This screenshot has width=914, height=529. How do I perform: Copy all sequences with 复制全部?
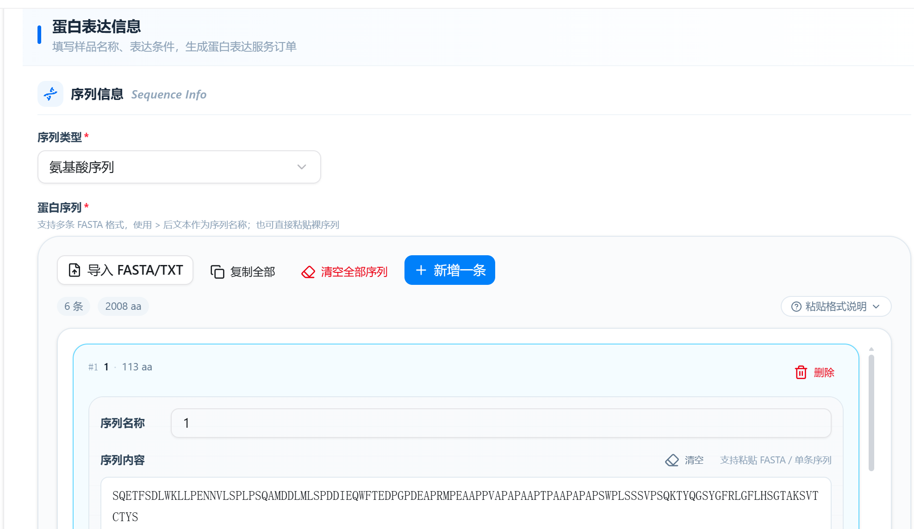(242, 271)
